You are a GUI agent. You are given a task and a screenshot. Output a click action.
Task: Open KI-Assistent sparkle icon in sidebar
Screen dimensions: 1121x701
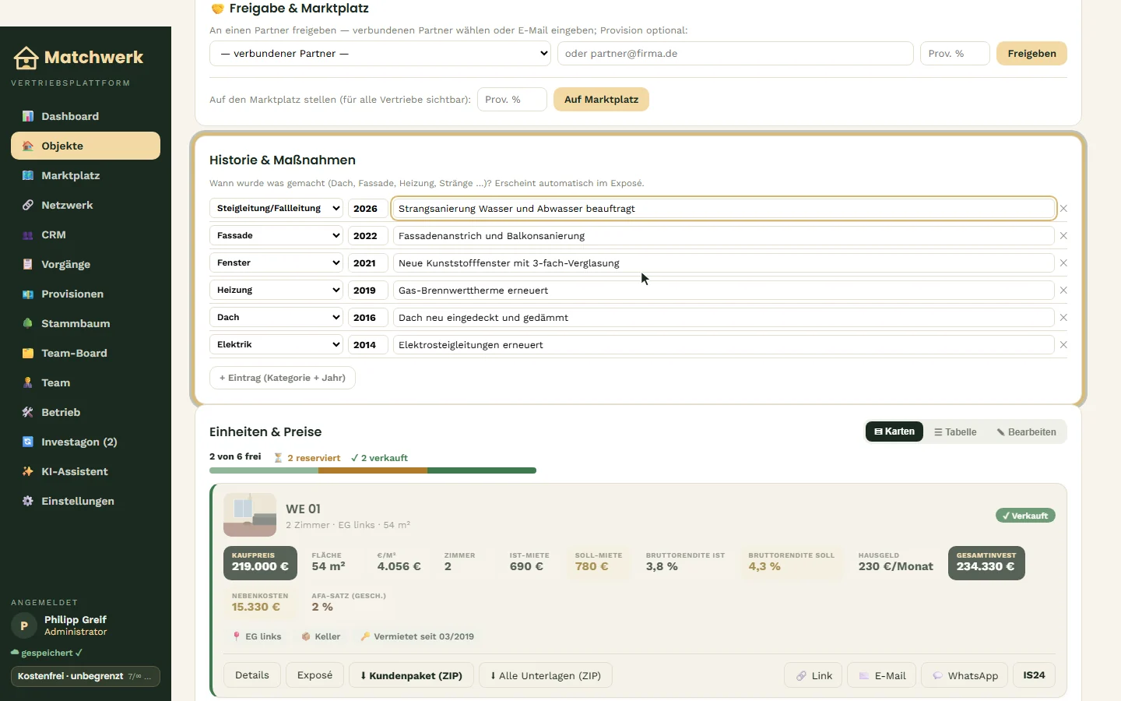(x=28, y=471)
